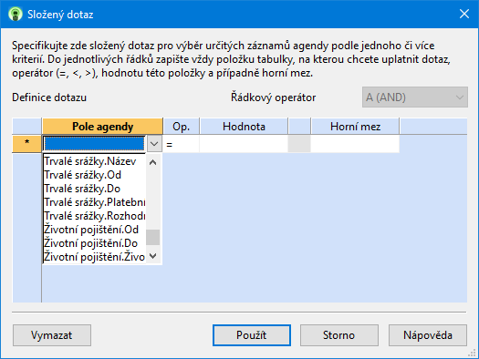Image resolution: width=479 pixels, height=359 pixels.
Task: Close the Složený dotaz dialog
Action: point(464,14)
